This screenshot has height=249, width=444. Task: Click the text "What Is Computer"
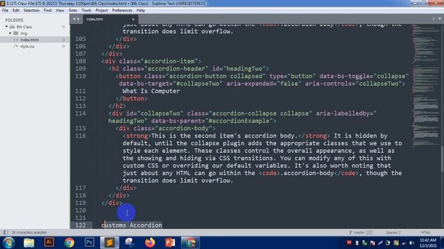click(151, 91)
